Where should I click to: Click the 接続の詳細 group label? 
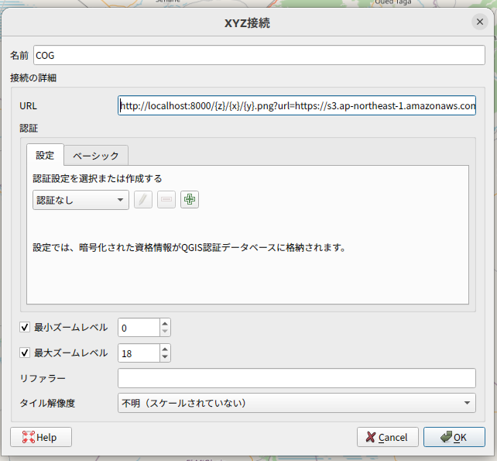click(33, 77)
